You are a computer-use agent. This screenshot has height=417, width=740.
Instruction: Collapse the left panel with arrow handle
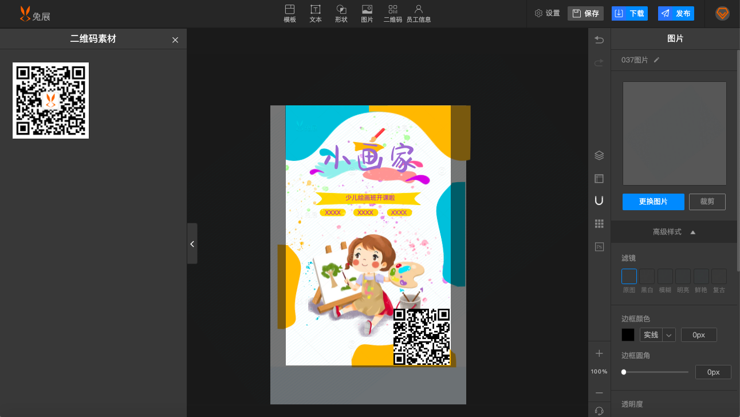click(192, 243)
